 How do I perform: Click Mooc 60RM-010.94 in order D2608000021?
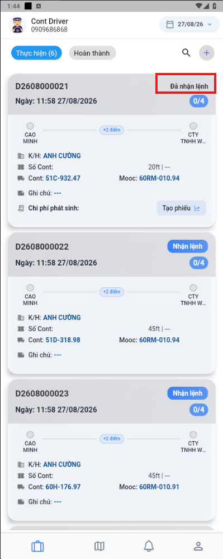coord(159,178)
